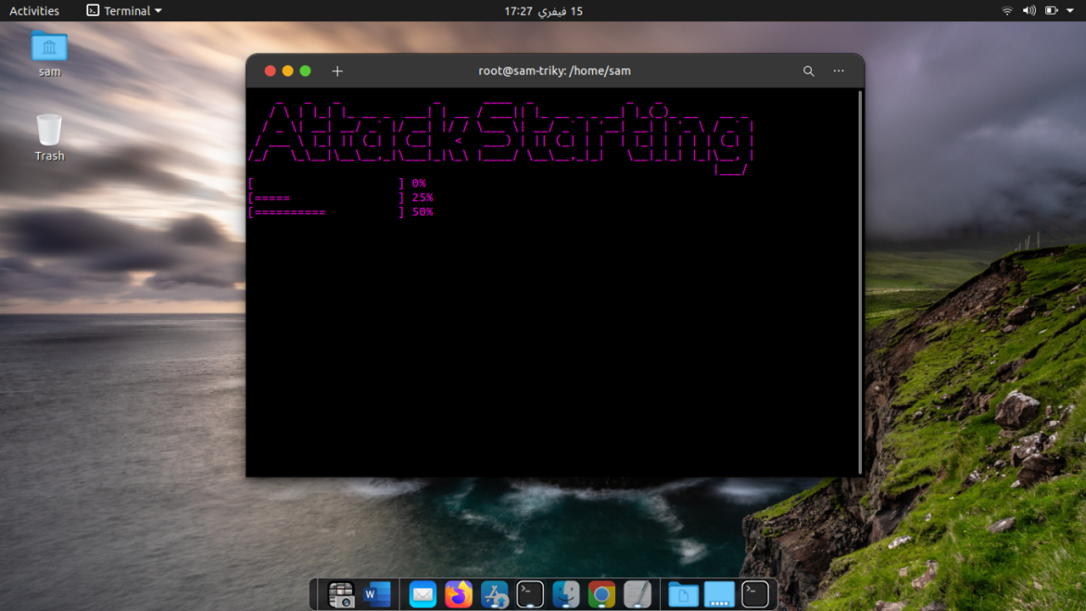Open a new terminal tab with the plus button
This screenshot has height=611, width=1086.
point(337,71)
